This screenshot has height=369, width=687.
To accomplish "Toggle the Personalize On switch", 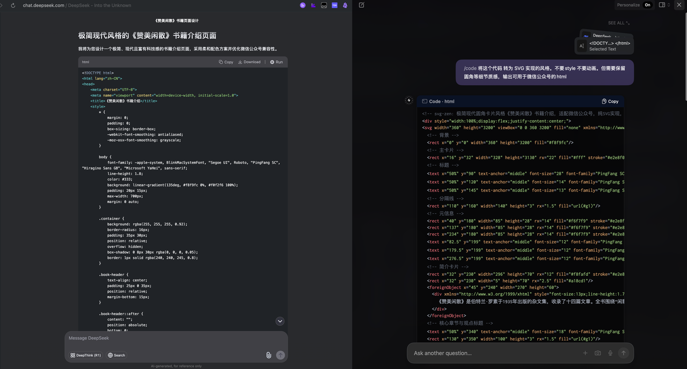I will pos(647,5).
